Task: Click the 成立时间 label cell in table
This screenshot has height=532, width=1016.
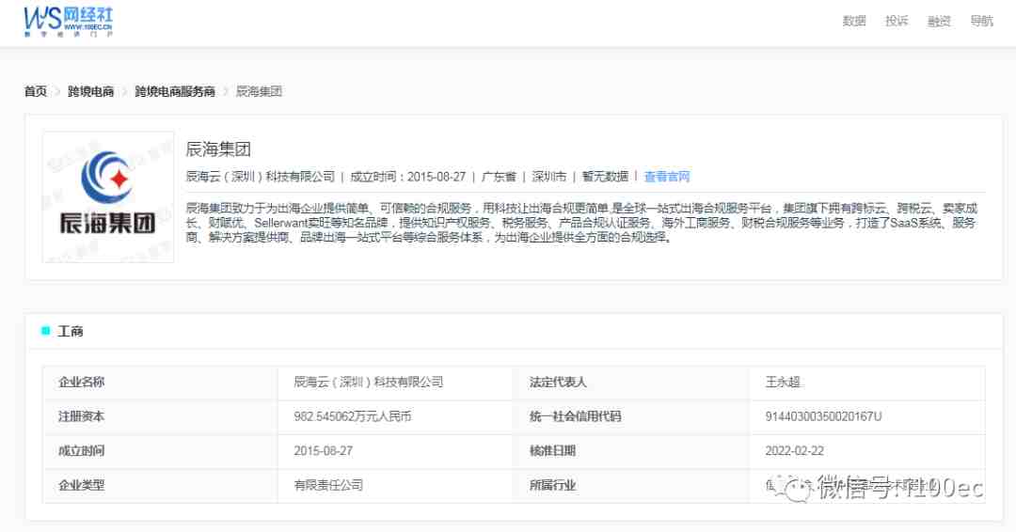Action: coord(160,450)
